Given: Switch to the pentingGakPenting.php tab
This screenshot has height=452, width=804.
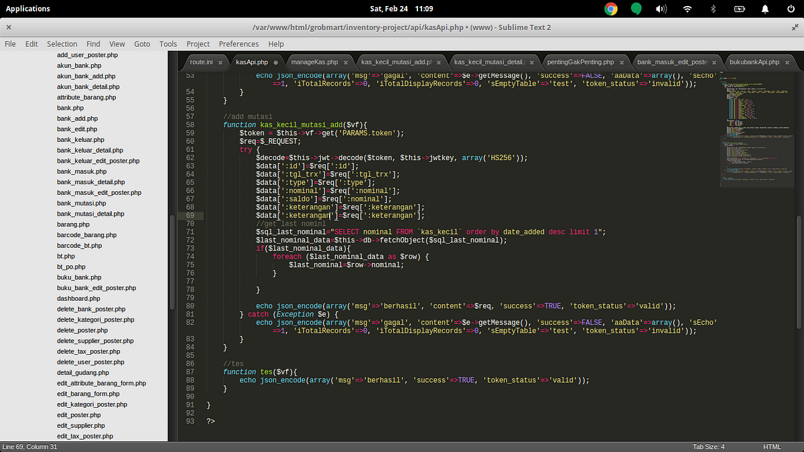Looking at the screenshot, I should click(580, 62).
